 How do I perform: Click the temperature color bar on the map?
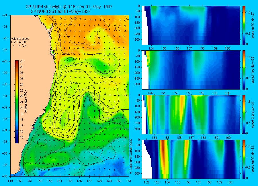(x=17, y=102)
